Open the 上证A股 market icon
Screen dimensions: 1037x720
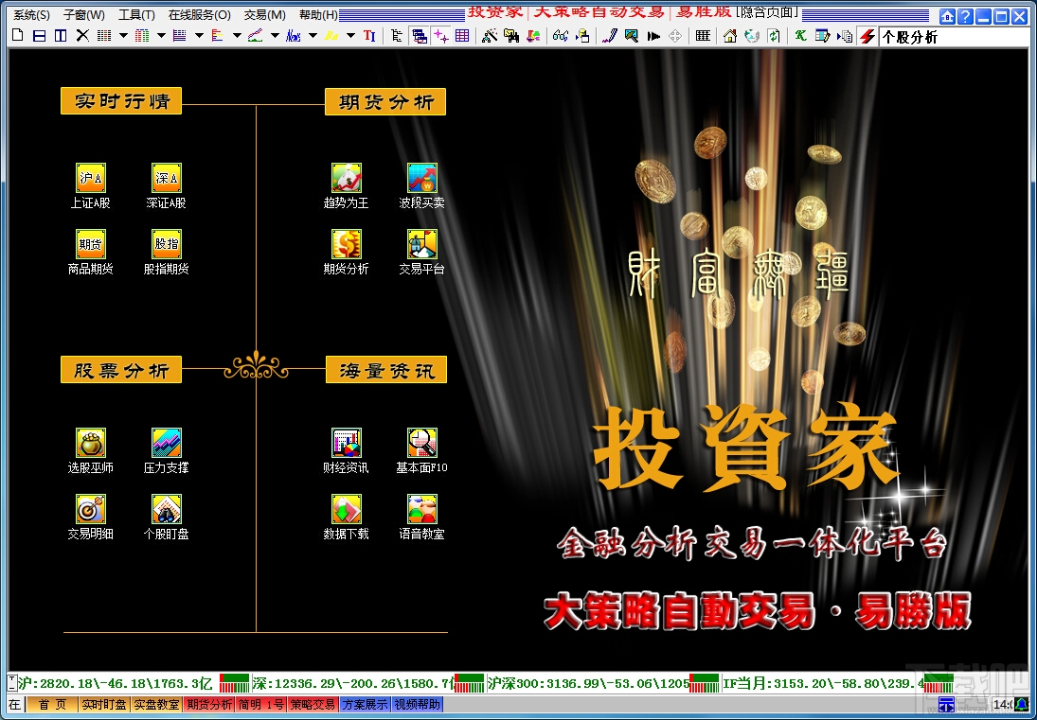coord(91,186)
